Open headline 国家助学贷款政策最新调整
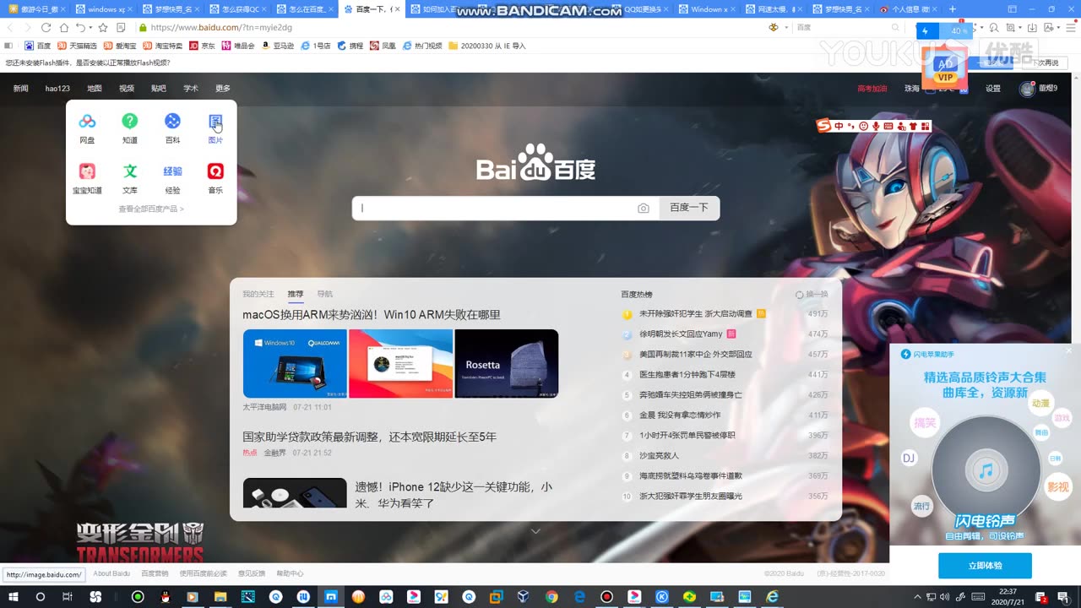The height and width of the screenshot is (608, 1081). (x=369, y=437)
